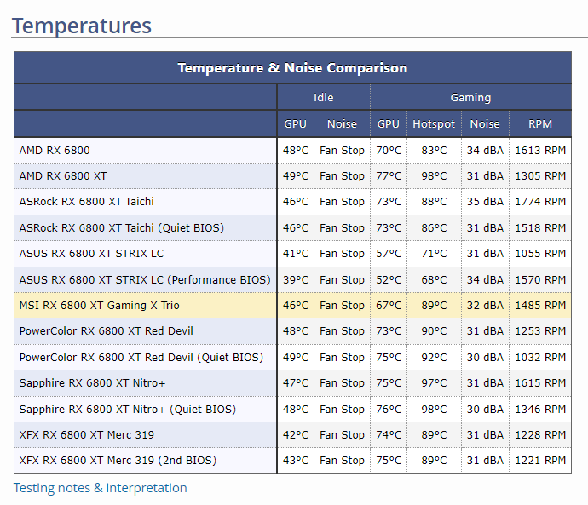Screen dimensions: 588x505
Task: Click the AMD RX 6800 row label
Action: click(55, 151)
